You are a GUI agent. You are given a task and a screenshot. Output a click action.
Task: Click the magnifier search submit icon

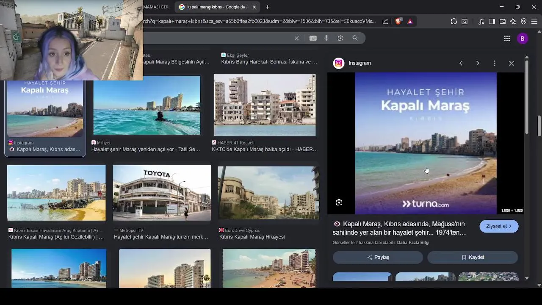[355, 38]
